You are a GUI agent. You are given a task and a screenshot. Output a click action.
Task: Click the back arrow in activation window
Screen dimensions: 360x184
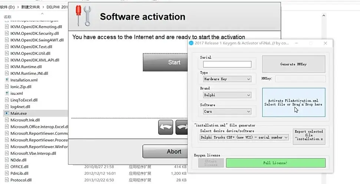[x=165, y=127]
